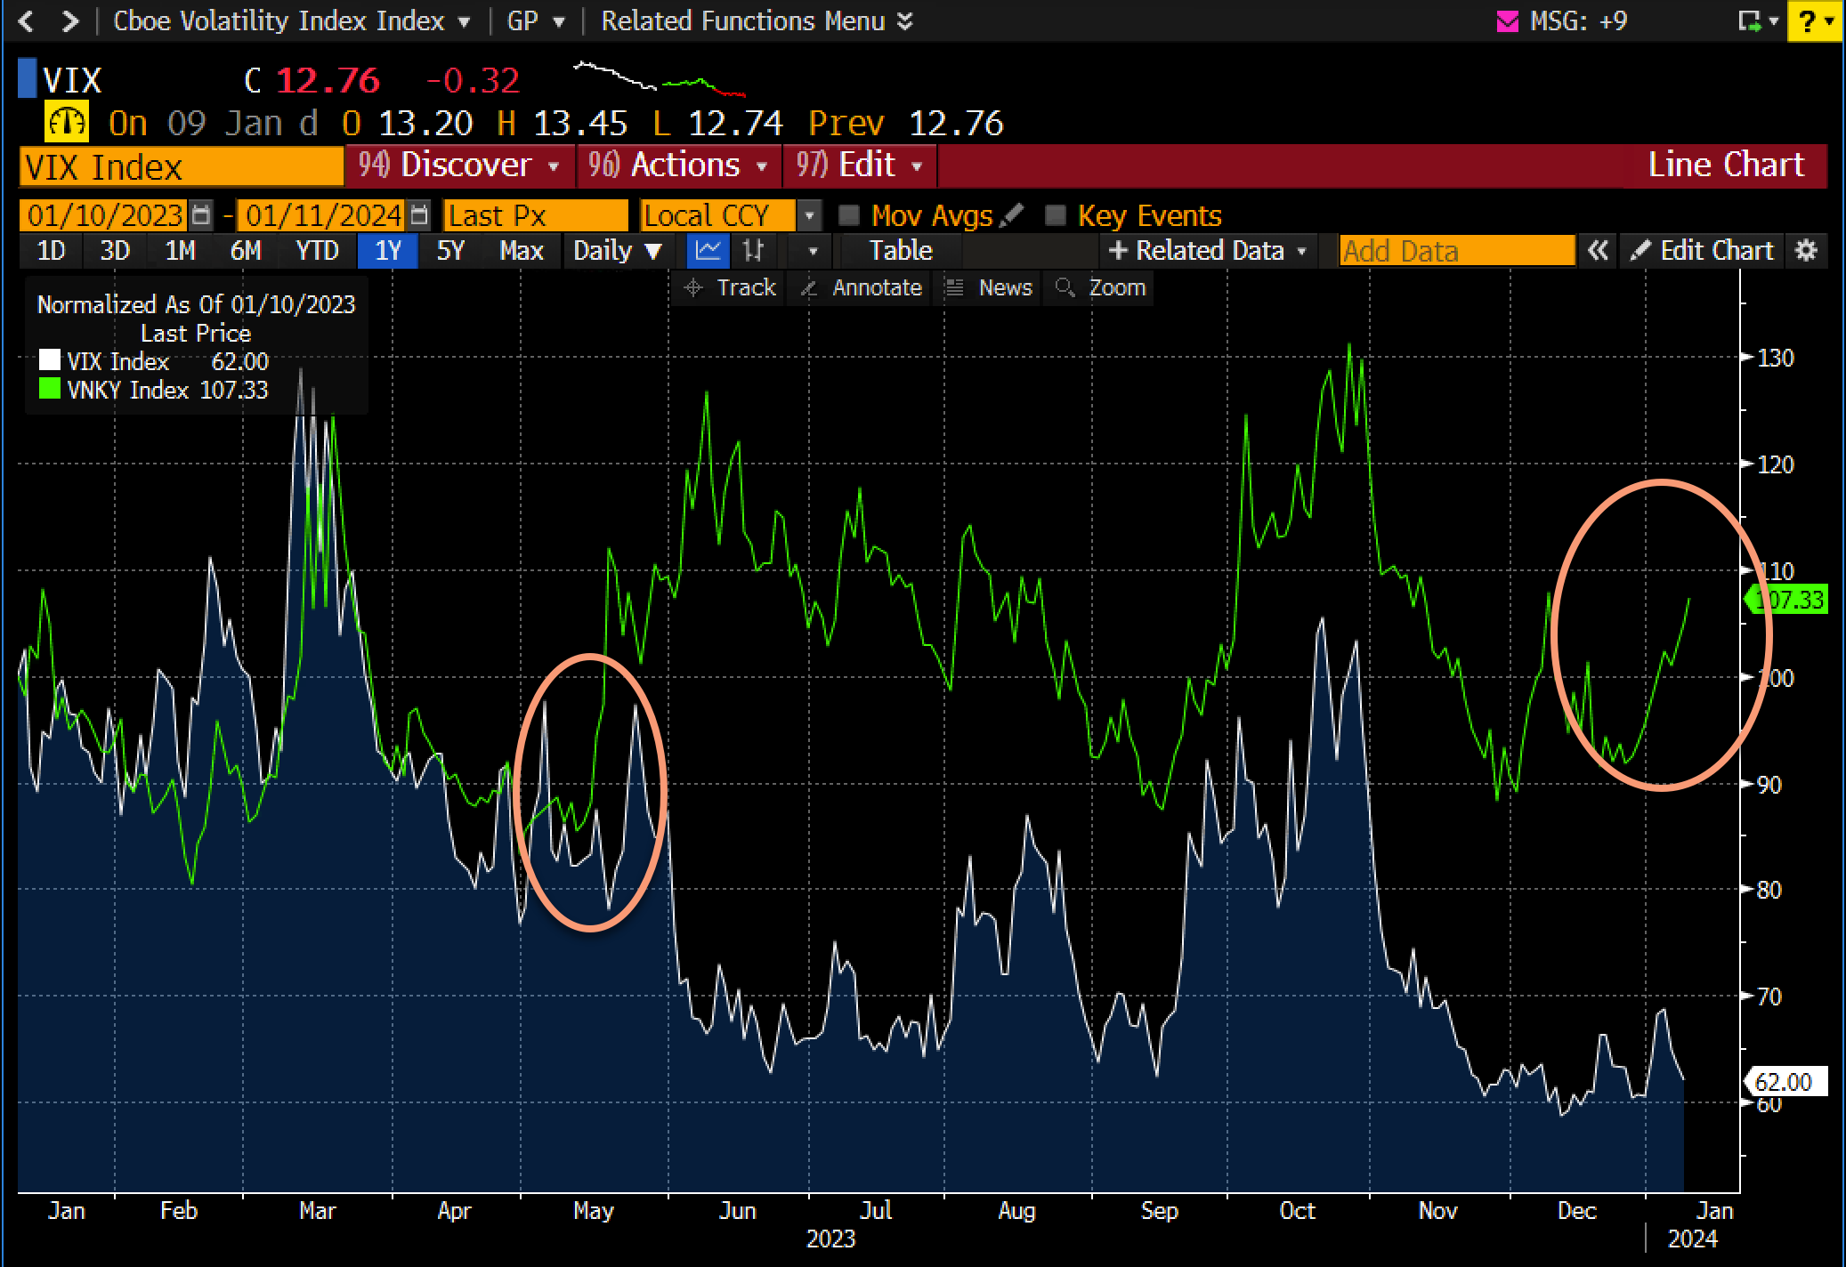
Task: Open the MSG envelope notifications
Action: click(x=1507, y=21)
